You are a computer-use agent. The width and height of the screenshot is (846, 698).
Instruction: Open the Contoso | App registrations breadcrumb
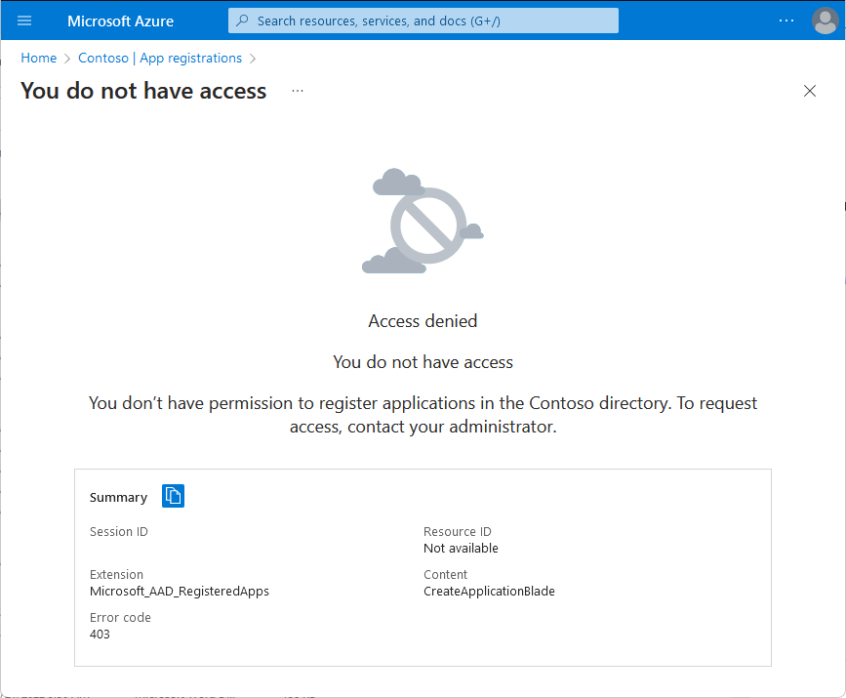point(158,58)
